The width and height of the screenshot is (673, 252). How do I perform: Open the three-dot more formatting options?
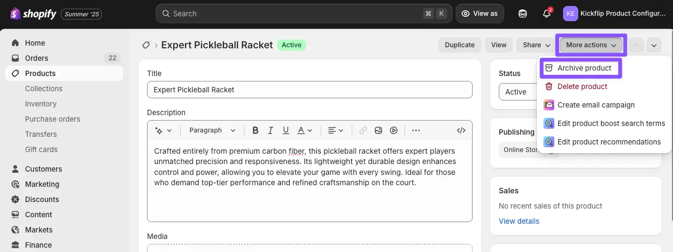(x=416, y=130)
